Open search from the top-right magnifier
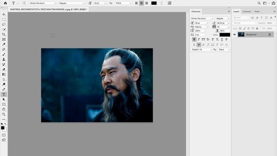Screen dimensions: 277x156 259,3
